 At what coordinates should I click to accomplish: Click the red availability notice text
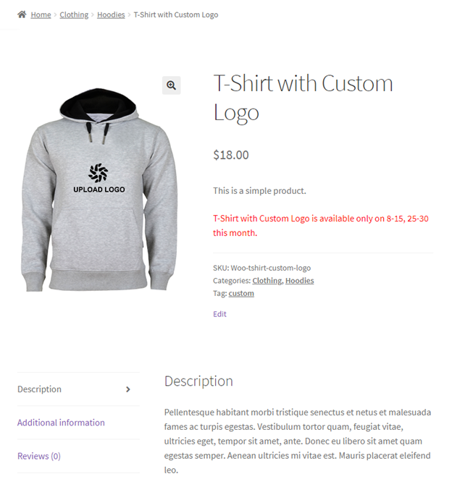[321, 226]
